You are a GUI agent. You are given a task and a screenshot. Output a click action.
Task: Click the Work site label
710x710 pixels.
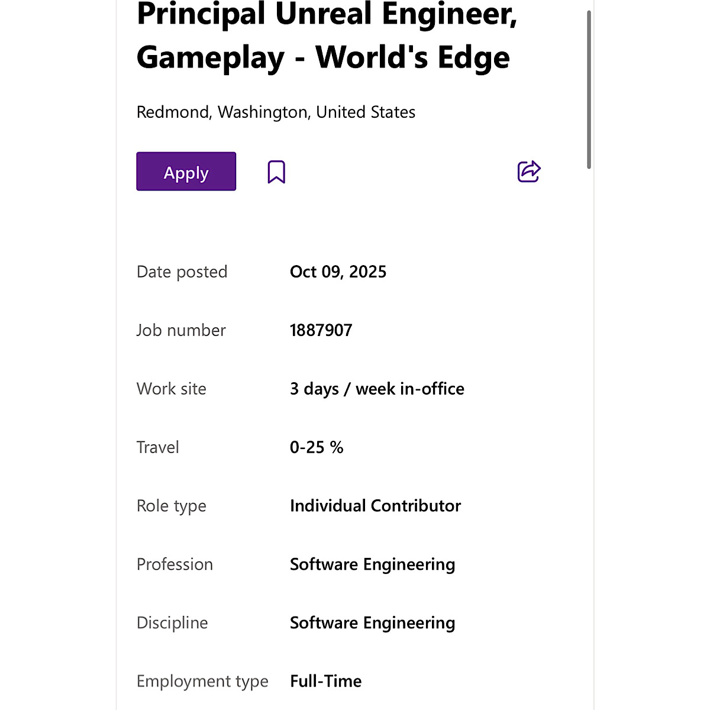[171, 389]
